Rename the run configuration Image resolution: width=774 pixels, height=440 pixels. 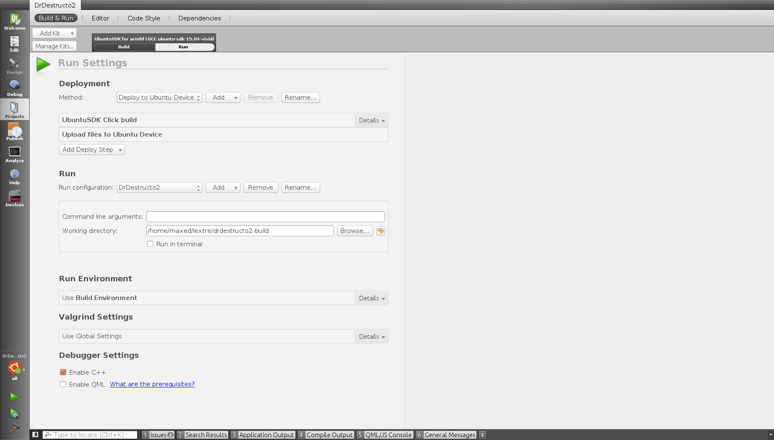[300, 187]
